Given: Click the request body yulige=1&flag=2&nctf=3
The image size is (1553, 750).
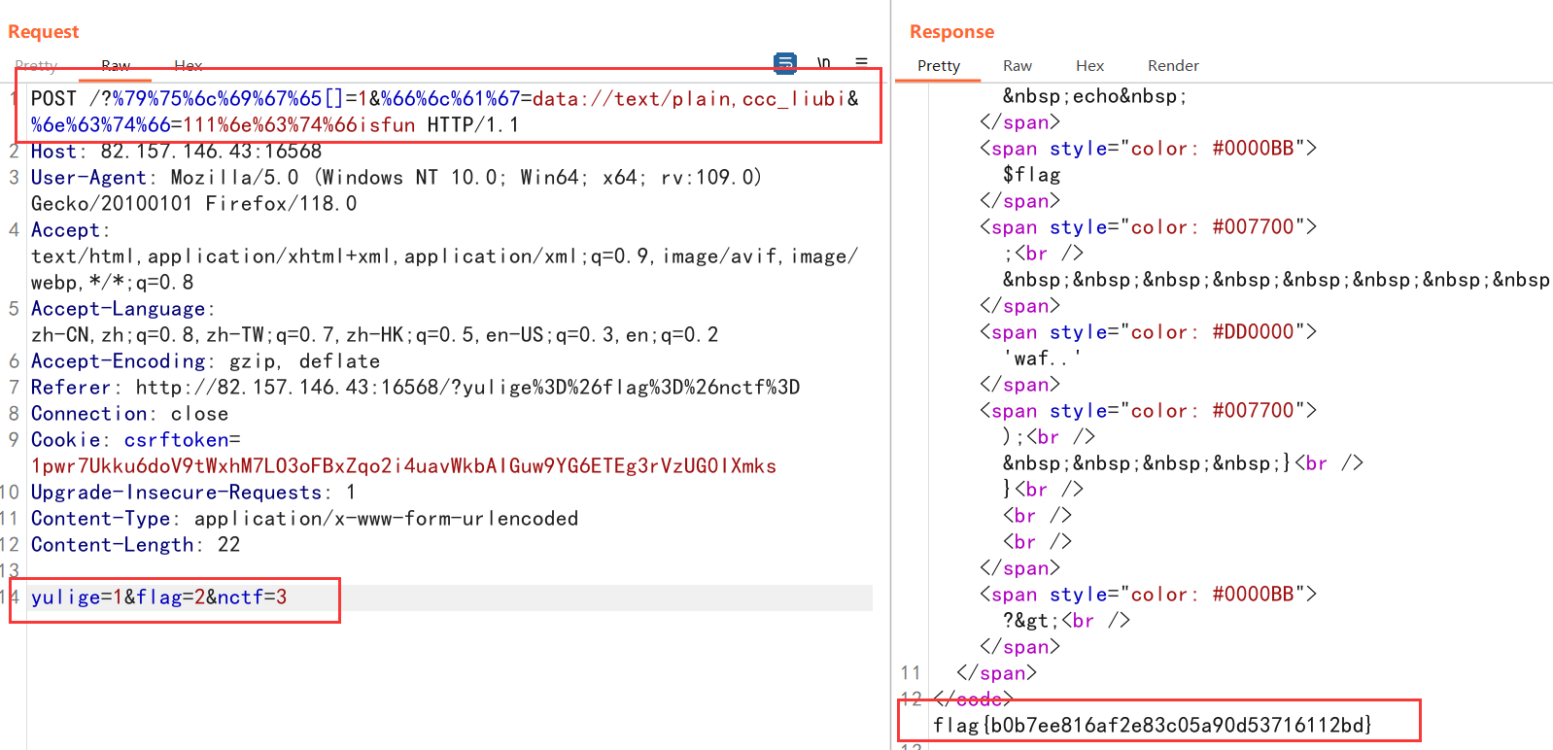Looking at the screenshot, I should point(159,597).
